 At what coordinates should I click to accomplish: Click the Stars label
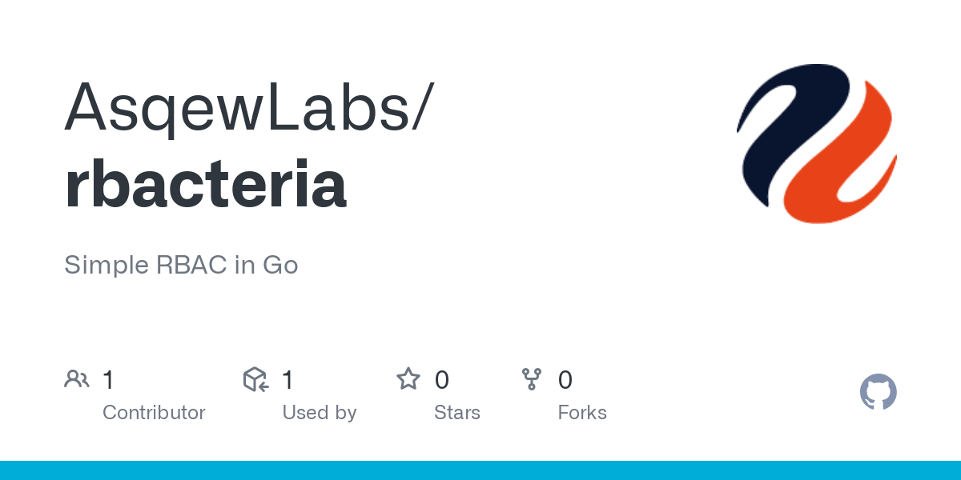[x=457, y=413]
